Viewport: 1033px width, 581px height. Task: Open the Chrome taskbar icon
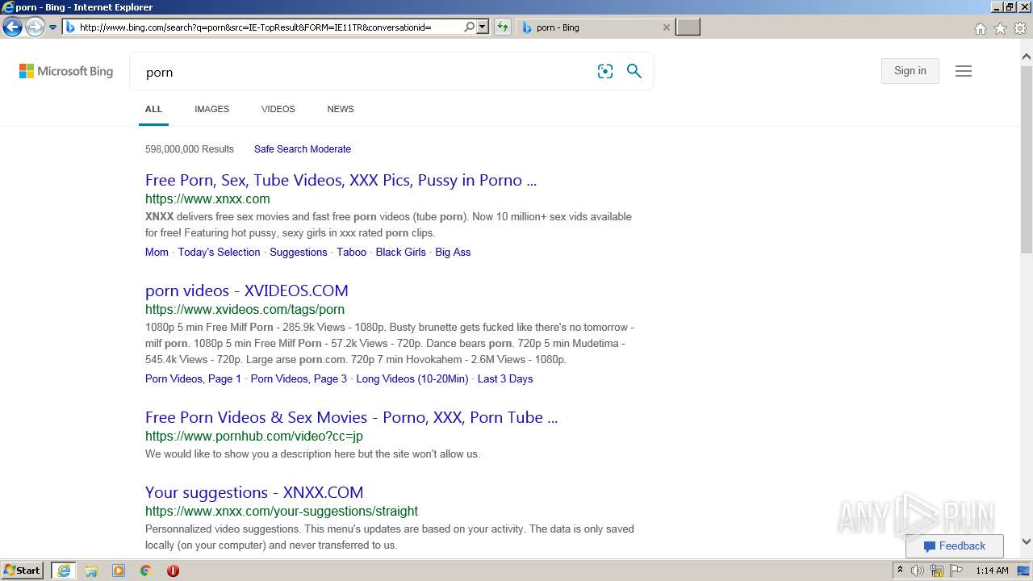click(145, 571)
